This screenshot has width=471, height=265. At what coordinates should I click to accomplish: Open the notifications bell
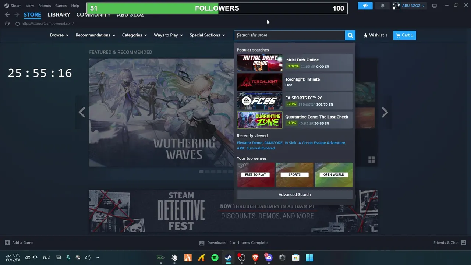tap(382, 6)
